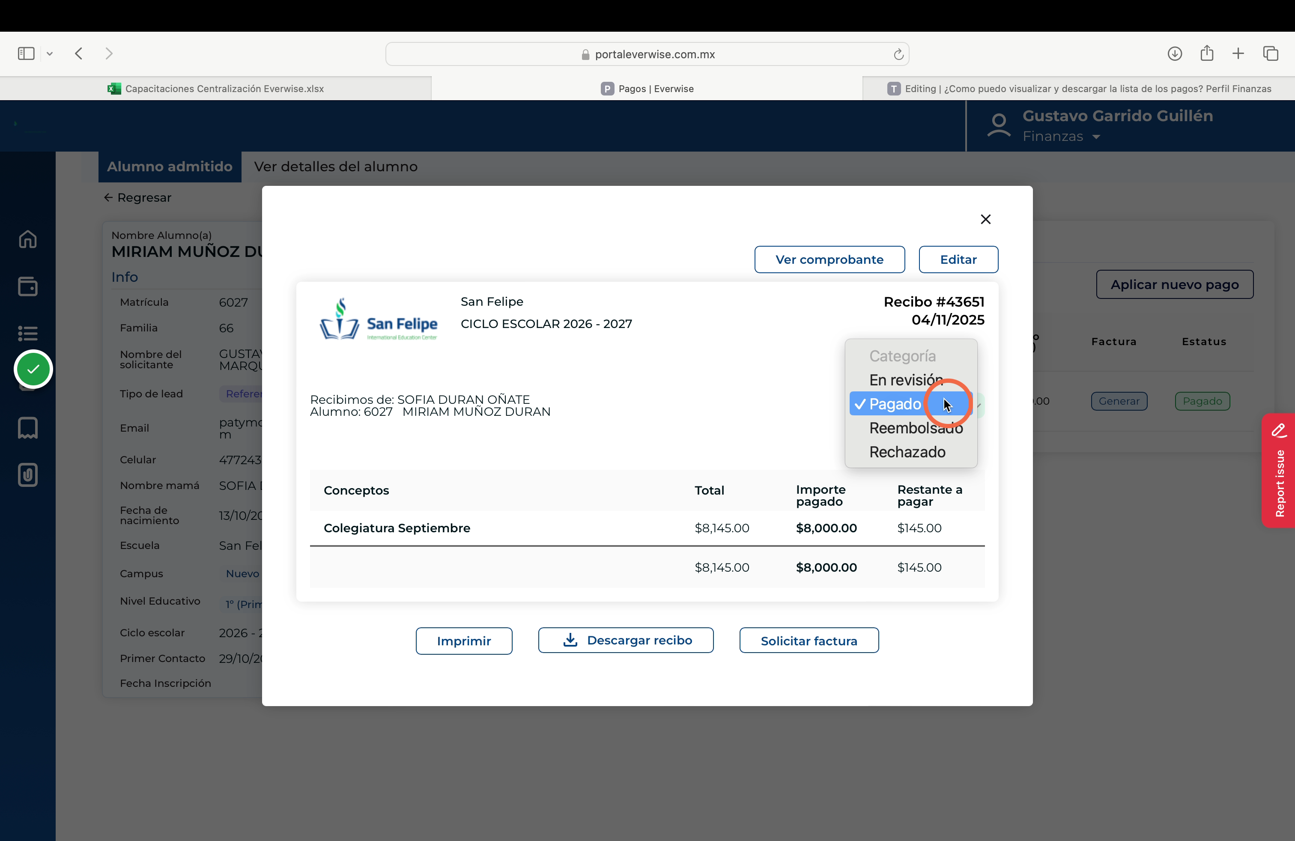Open the bookmark icon in the sidebar
Screen dimensions: 1295x841
(x=28, y=428)
